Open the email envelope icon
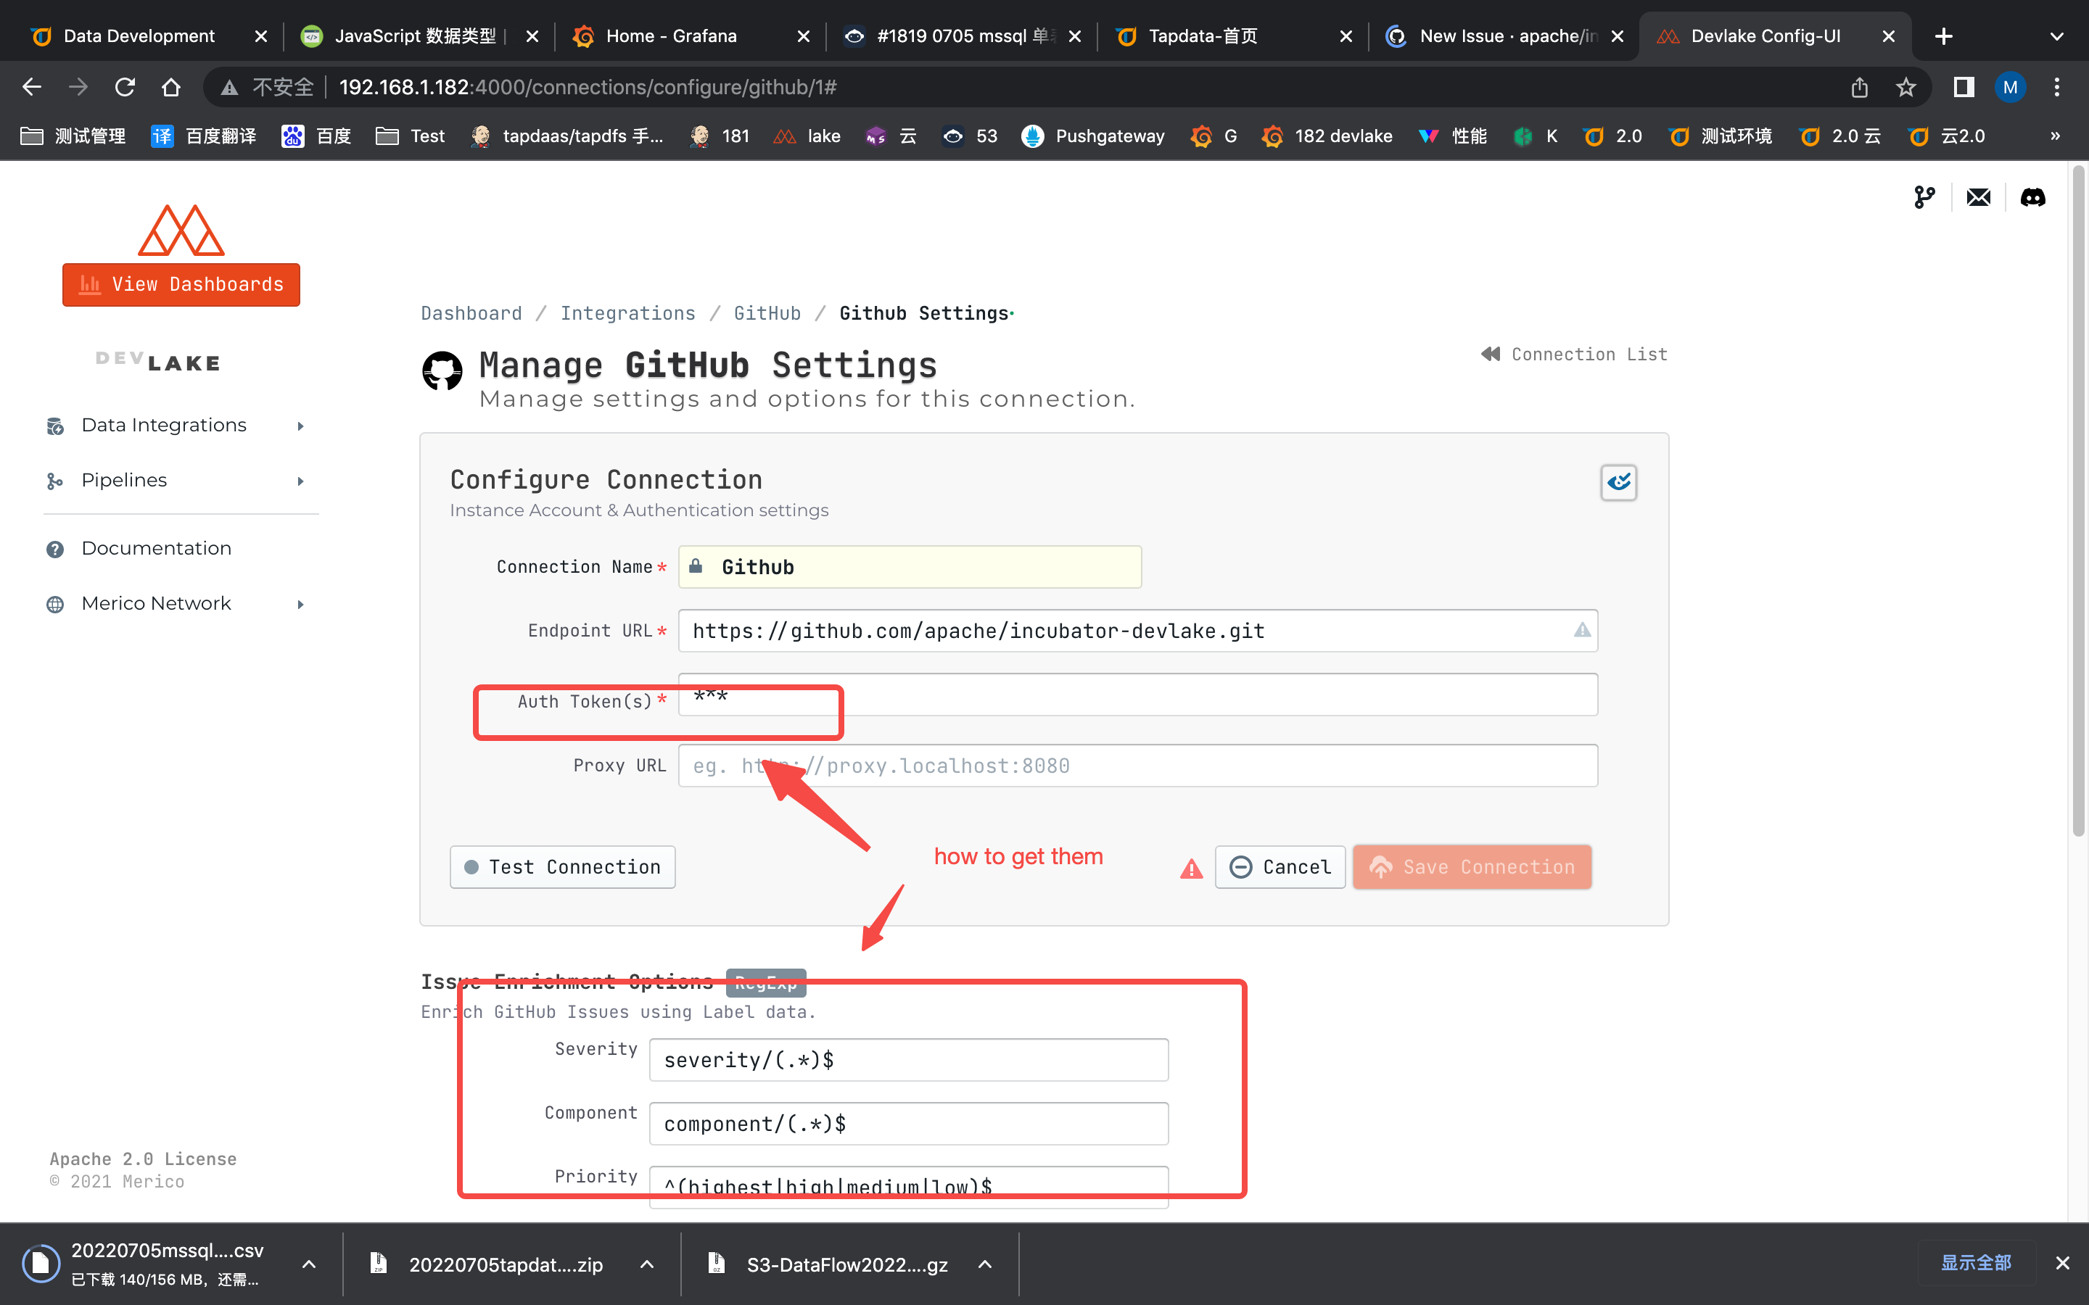This screenshot has width=2089, height=1305. [x=1977, y=198]
